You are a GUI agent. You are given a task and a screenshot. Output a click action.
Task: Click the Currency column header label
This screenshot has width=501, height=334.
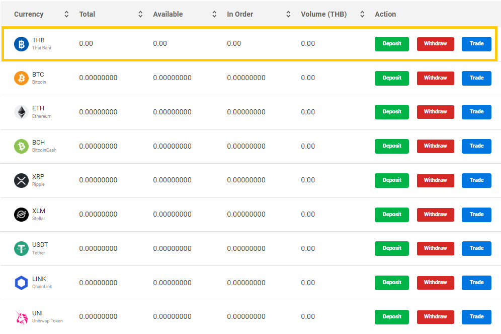coord(29,15)
